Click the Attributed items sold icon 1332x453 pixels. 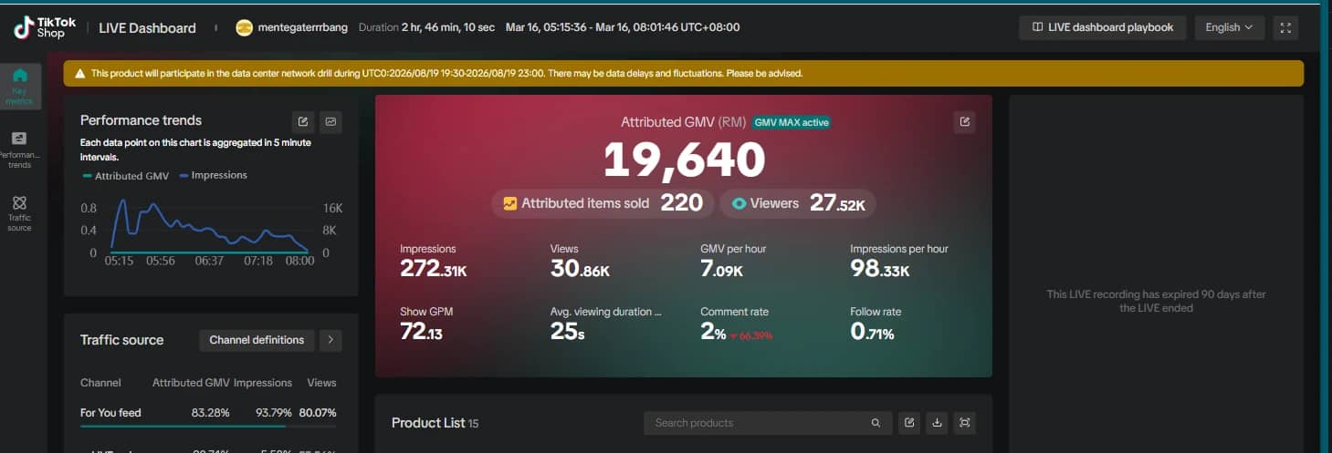coord(509,203)
